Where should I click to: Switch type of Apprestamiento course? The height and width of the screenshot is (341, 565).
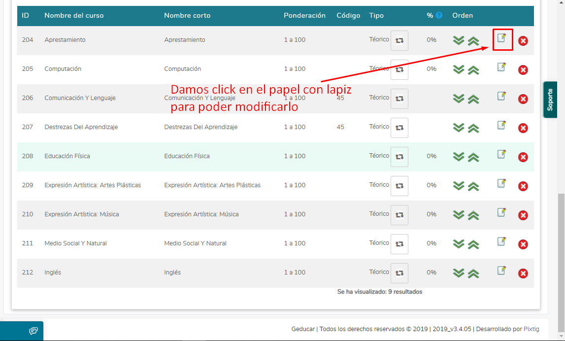click(x=399, y=41)
